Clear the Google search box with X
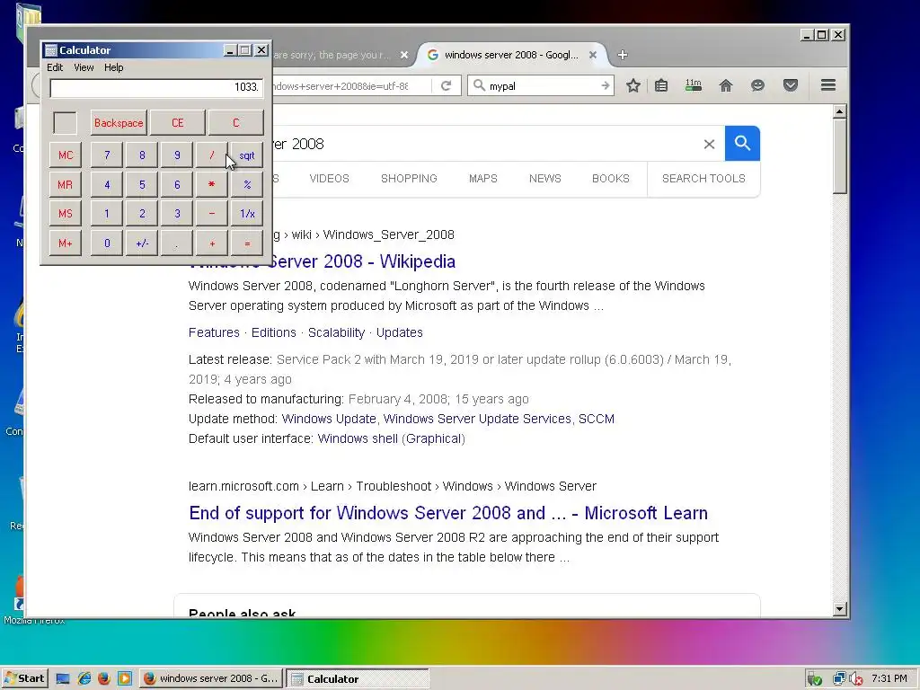The image size is (920, 690). point(709,144)
